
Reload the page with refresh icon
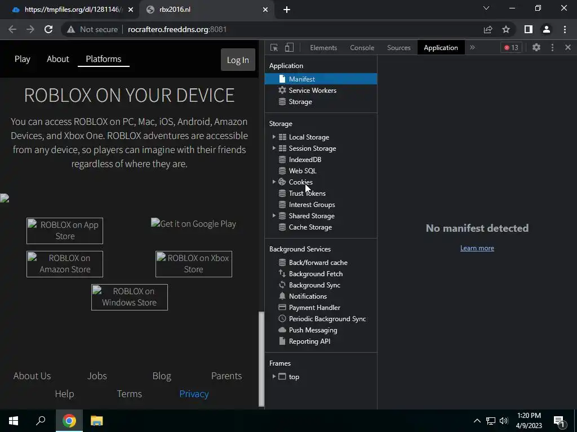pos(48,29)
